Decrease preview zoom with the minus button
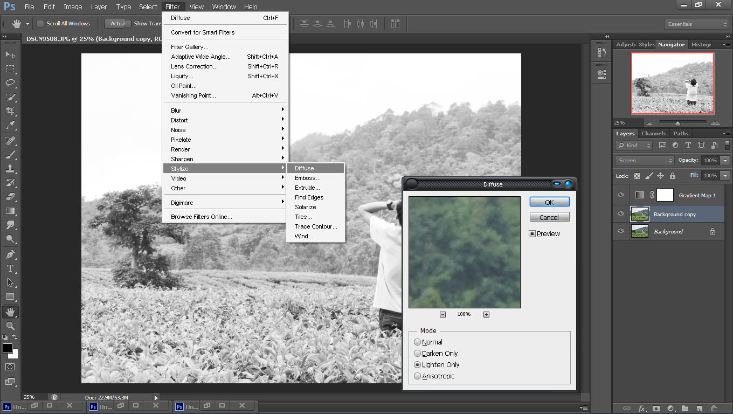The height and width of the screenshot is (414, 733). tap(442, 314)
